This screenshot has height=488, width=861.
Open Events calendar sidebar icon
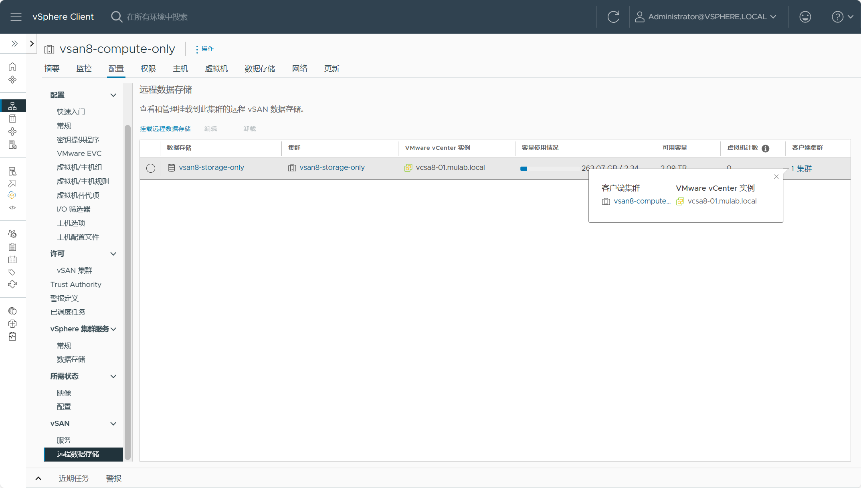tap(12, 260)
